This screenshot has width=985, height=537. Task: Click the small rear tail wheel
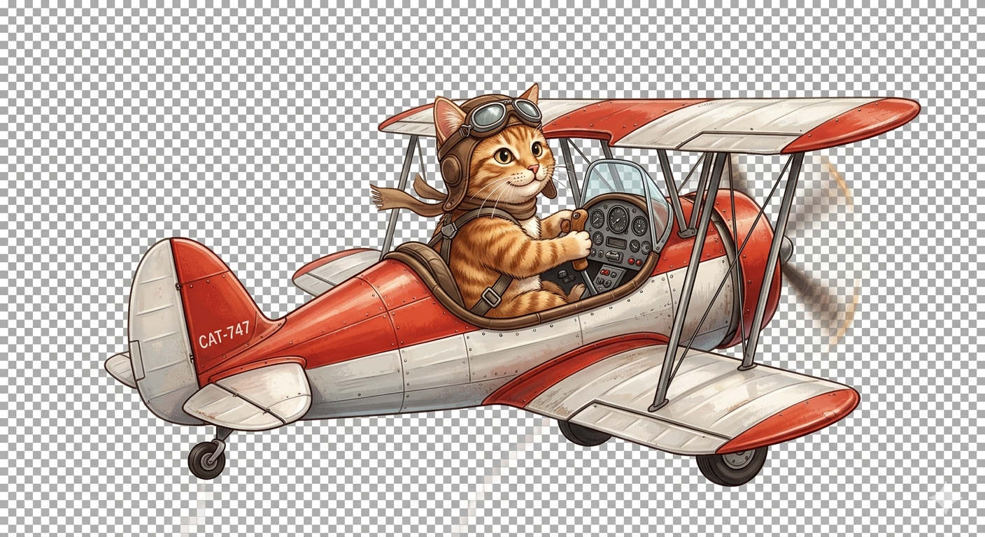pyautogui.click(x=207, y=459)
